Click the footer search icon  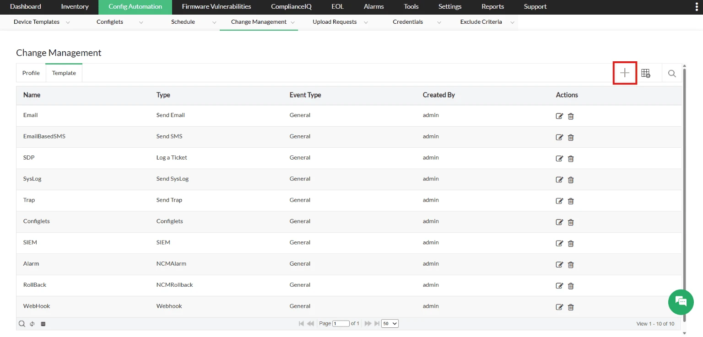[x=22, y=324]
